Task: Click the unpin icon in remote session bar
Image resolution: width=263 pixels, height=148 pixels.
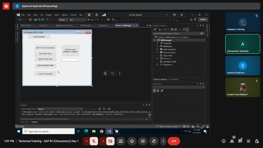Action: [x=89, y=15]
